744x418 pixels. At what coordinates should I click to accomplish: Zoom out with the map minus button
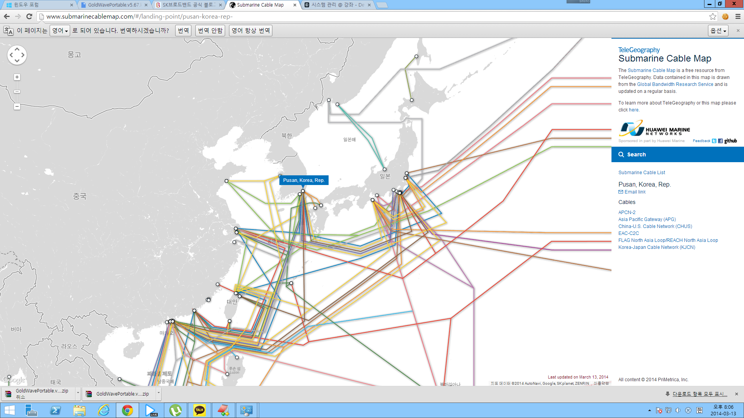(17, 106)
